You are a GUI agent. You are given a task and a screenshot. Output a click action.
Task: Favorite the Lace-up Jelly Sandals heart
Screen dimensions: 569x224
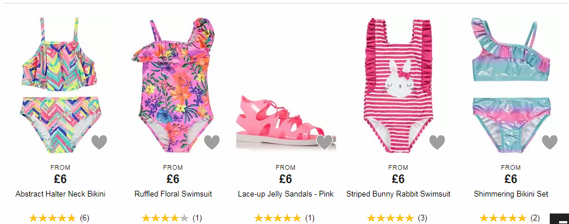point(324,142)
